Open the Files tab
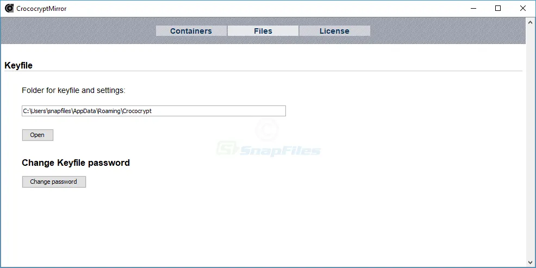This screenshot has width=536, height=268. (x=263, y=31)
